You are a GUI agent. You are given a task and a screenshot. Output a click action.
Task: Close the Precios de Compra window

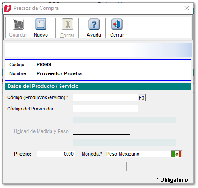click(187, 8)
